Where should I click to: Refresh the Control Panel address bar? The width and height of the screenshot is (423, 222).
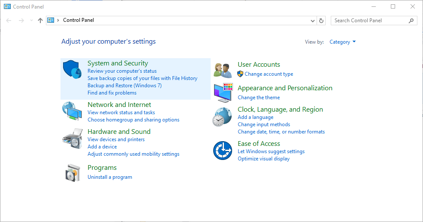322,21
